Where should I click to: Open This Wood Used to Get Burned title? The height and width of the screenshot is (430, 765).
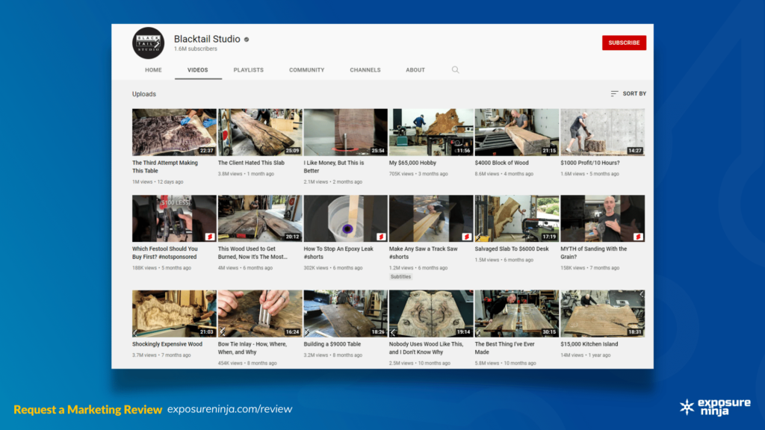253,252
